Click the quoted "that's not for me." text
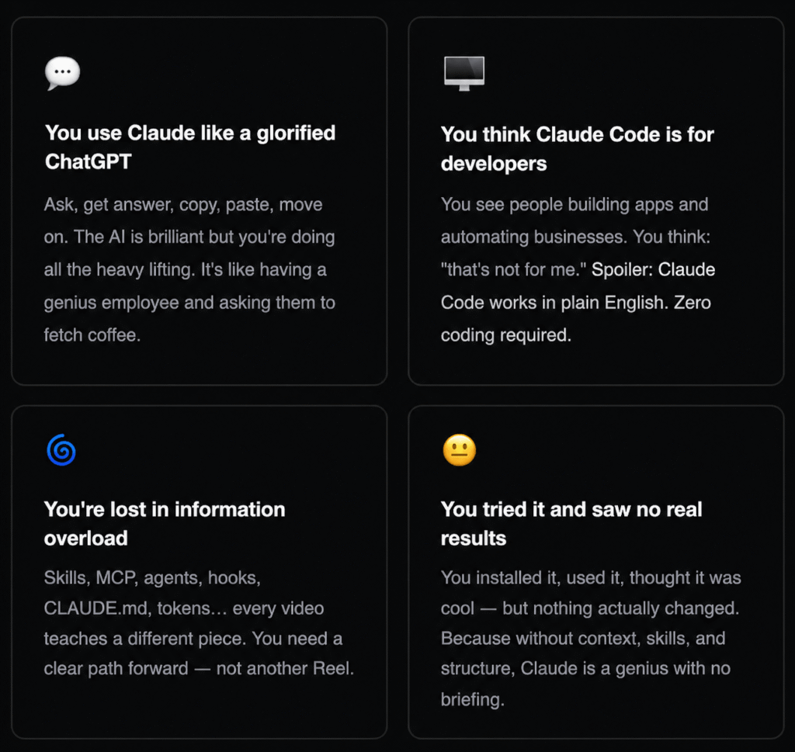The width and height of the screenshot is (795, 752). [513, 270]
